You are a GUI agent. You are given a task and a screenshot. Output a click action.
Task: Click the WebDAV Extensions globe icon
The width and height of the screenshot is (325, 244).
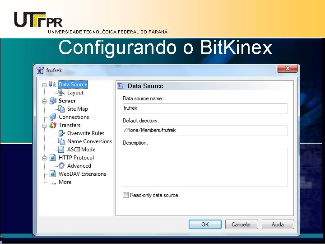point(53,174)
